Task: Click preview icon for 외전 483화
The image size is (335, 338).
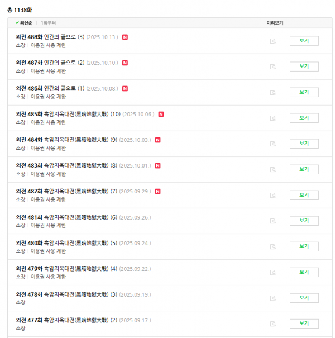Action: 273,170
